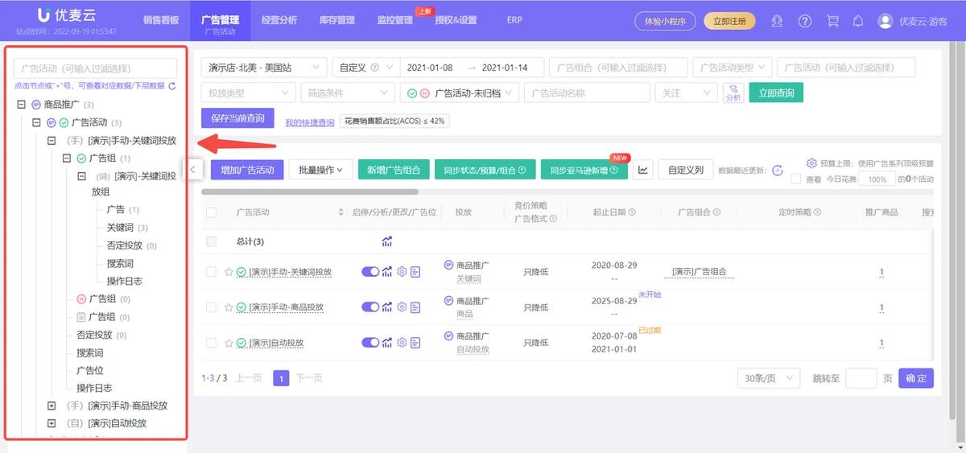Click the 立即查询 button

pyautogui.click(x=775, y=93)
